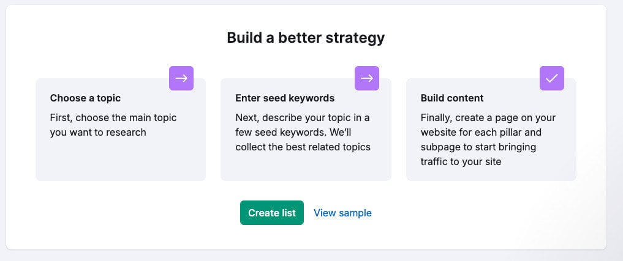Screen dimensions: 623x261
Task: Click the arrow icon above Enter seed keywords
Action: [x=367, y=78]
